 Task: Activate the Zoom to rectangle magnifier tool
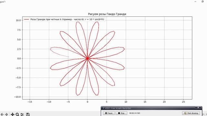coord(17,114)
